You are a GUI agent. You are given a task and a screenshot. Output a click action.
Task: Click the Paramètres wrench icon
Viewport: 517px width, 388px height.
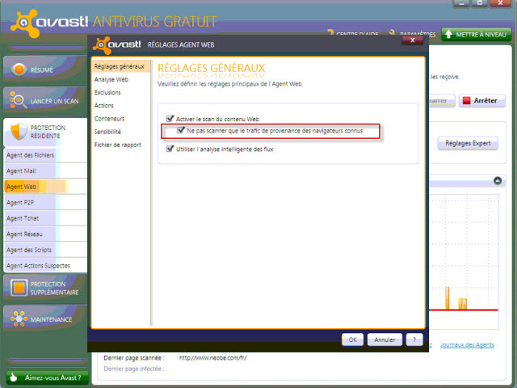tap(392, 32)
